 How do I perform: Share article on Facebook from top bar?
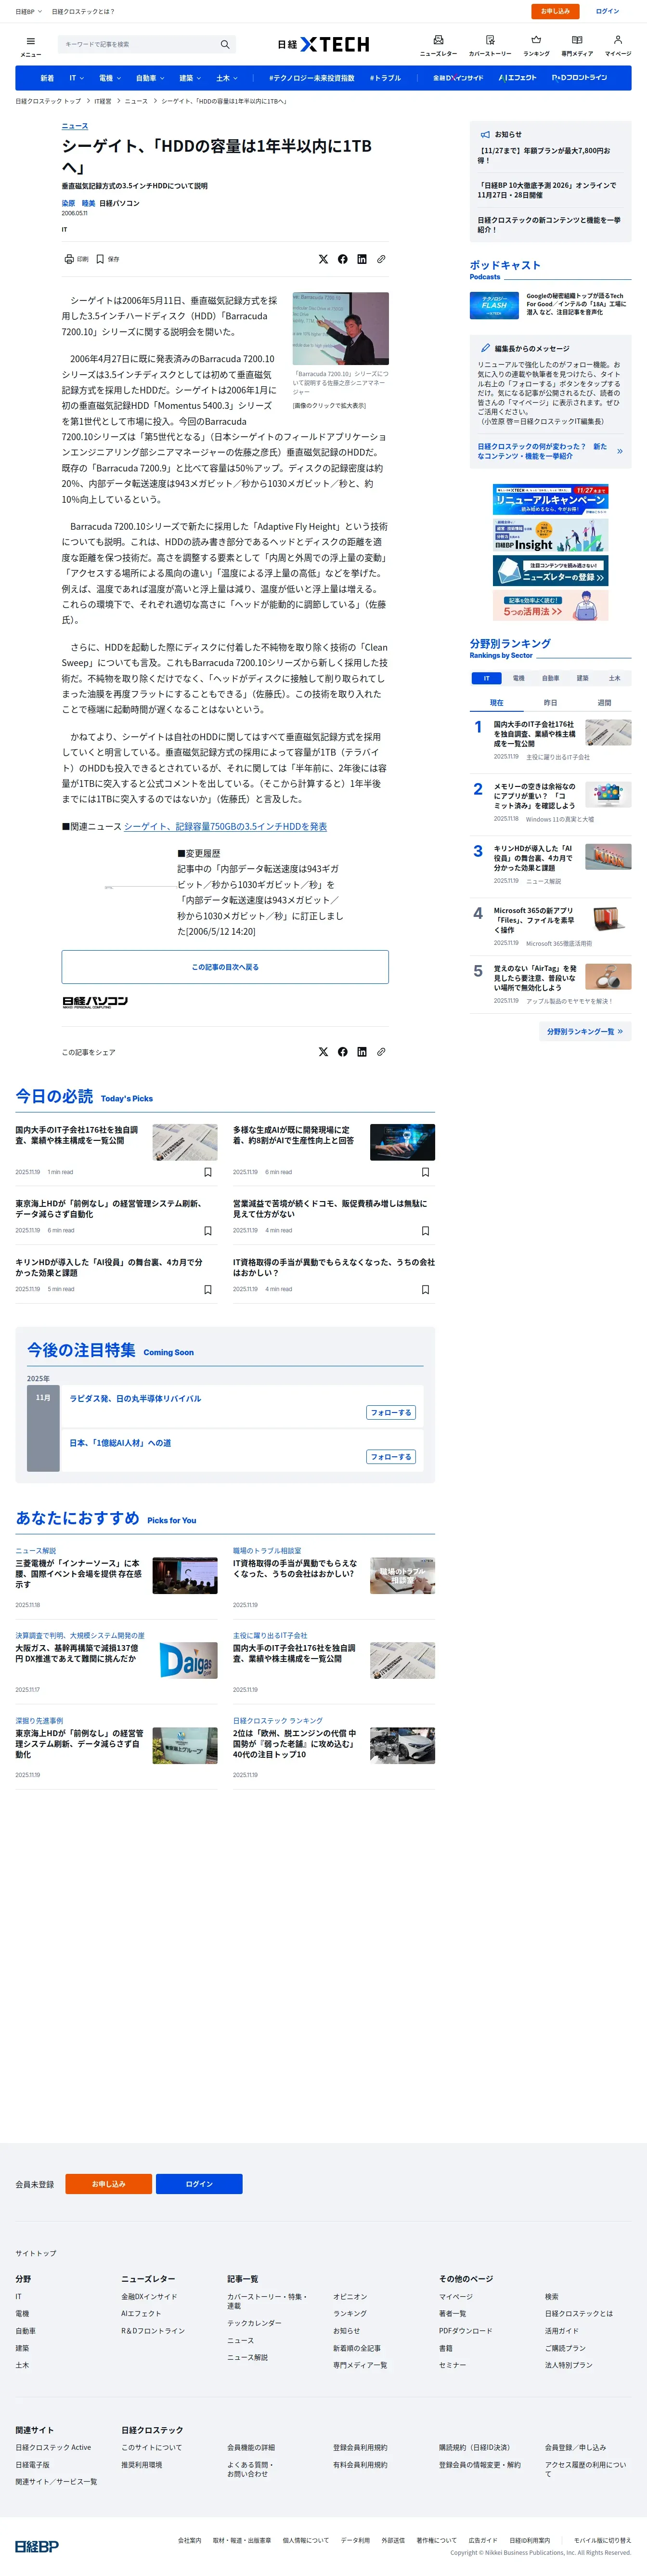click(x=343, y=259)
